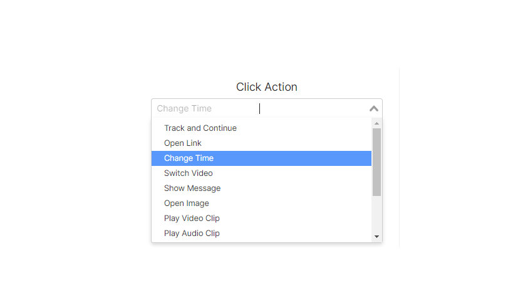Set click action to play an audio clip
The height and width of the screenshot is (288, 513).
[192, 234]
